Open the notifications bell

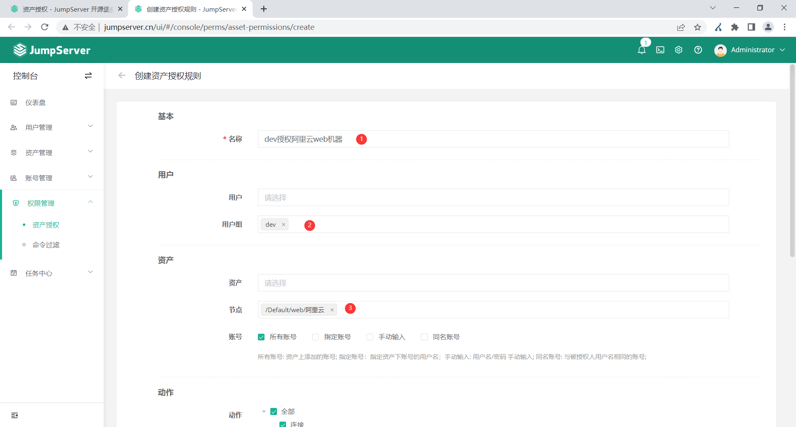pos(641,50)
